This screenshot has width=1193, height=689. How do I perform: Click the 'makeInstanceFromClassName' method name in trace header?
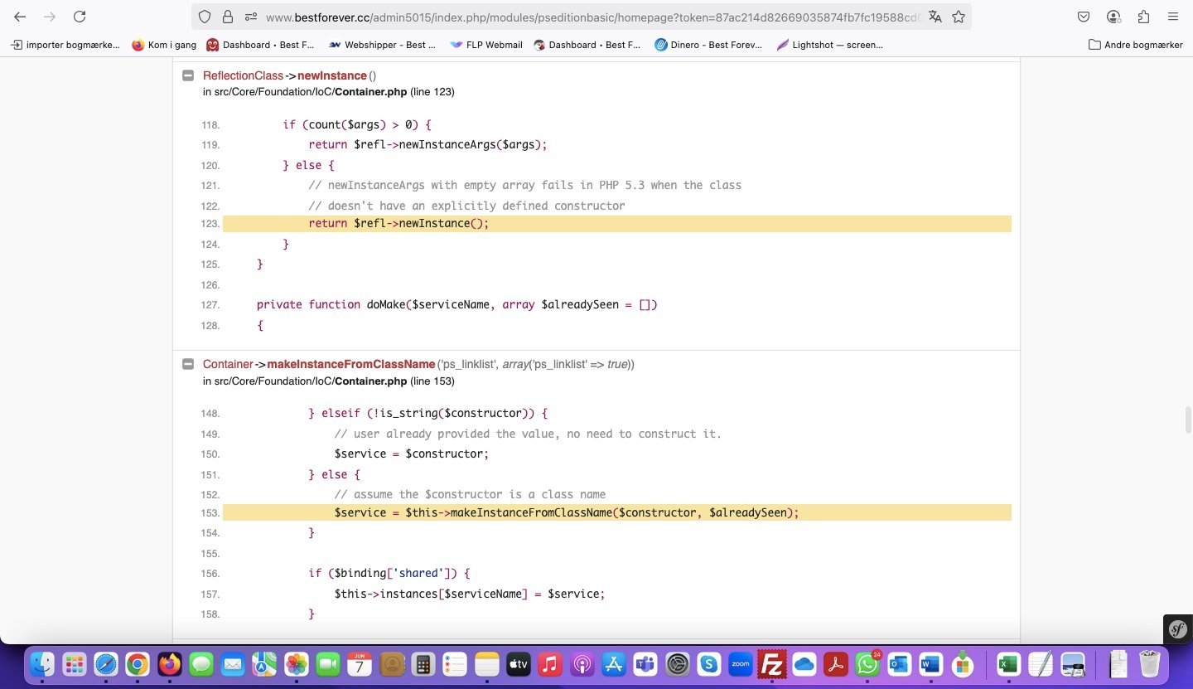click(350, 364)
